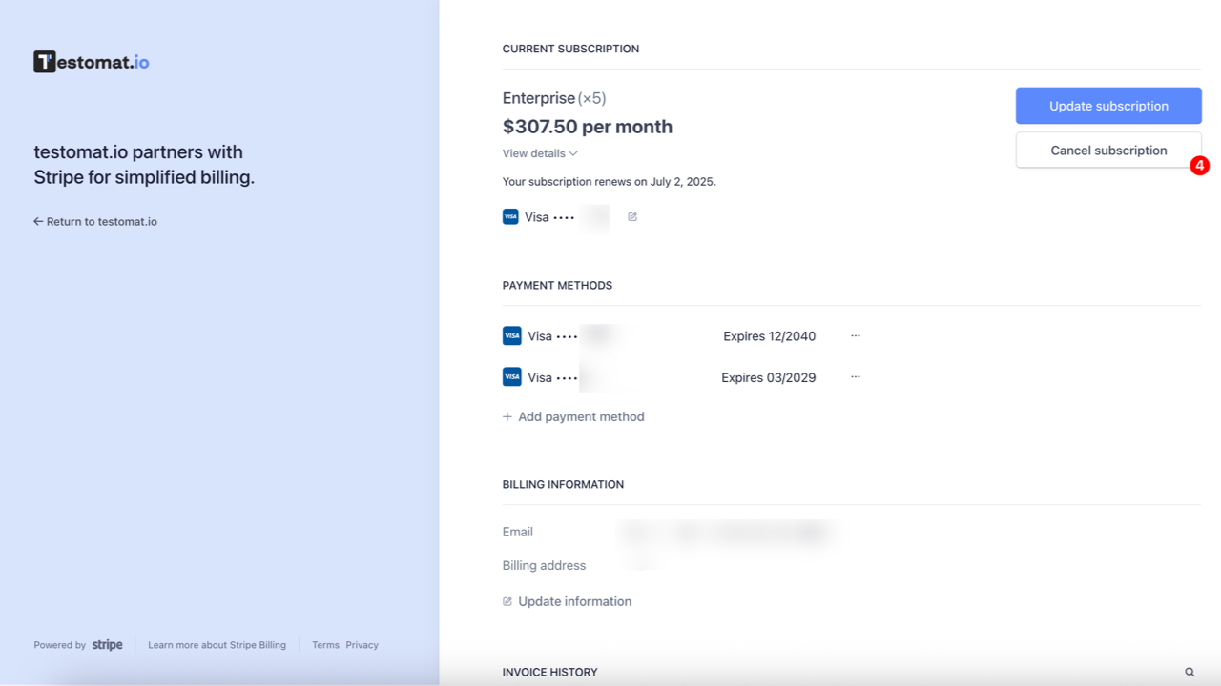The image size is (1221, 686).
Task: Click the Visa icon expiring 12/2040
Action: tap(512, 336)
